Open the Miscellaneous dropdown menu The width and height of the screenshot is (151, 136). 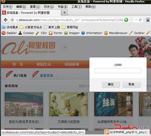(x=116, y=33)
